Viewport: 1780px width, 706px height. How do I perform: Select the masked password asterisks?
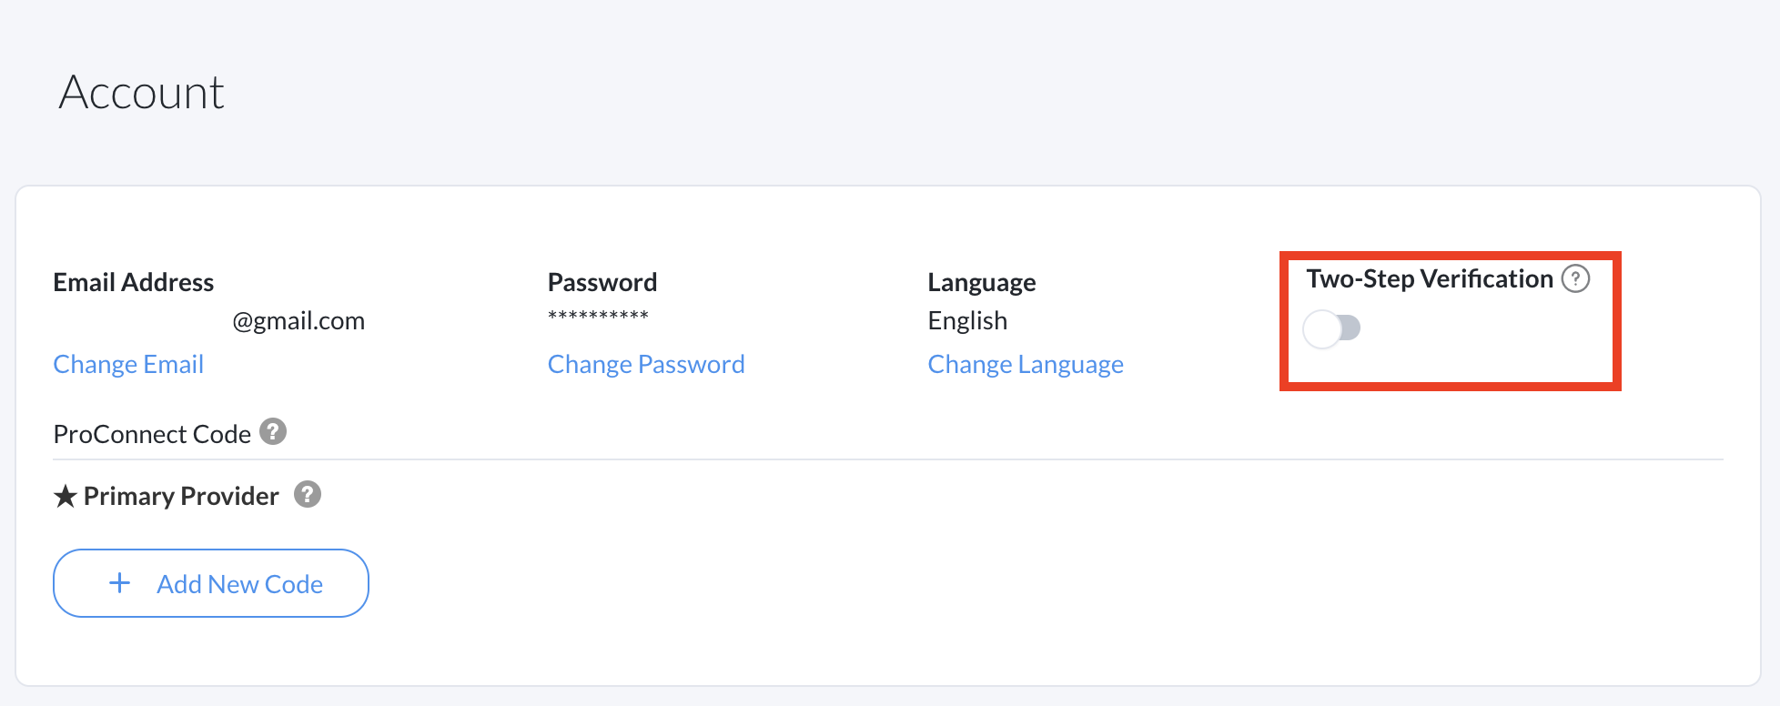click(598, 316)
